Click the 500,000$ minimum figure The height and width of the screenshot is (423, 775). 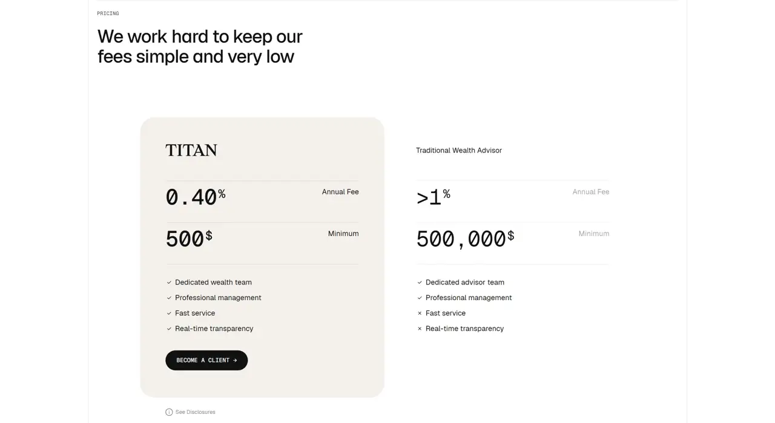click(x=465, y=238)
